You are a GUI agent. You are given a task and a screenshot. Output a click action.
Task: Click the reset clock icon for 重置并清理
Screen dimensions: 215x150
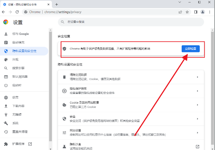point(6,132)
